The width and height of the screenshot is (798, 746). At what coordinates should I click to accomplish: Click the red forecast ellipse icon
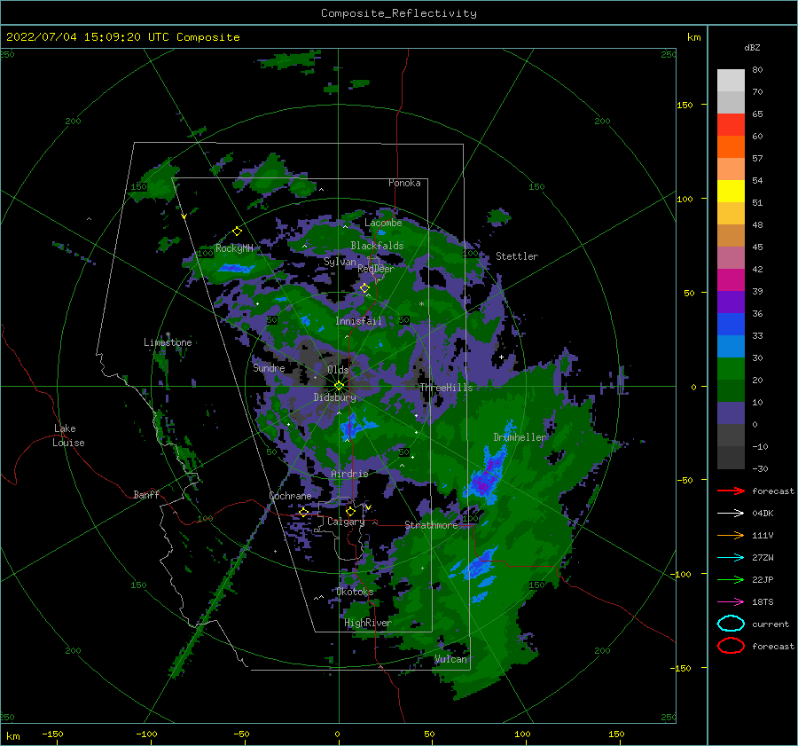pyautogui.click(x=731, y=646)
